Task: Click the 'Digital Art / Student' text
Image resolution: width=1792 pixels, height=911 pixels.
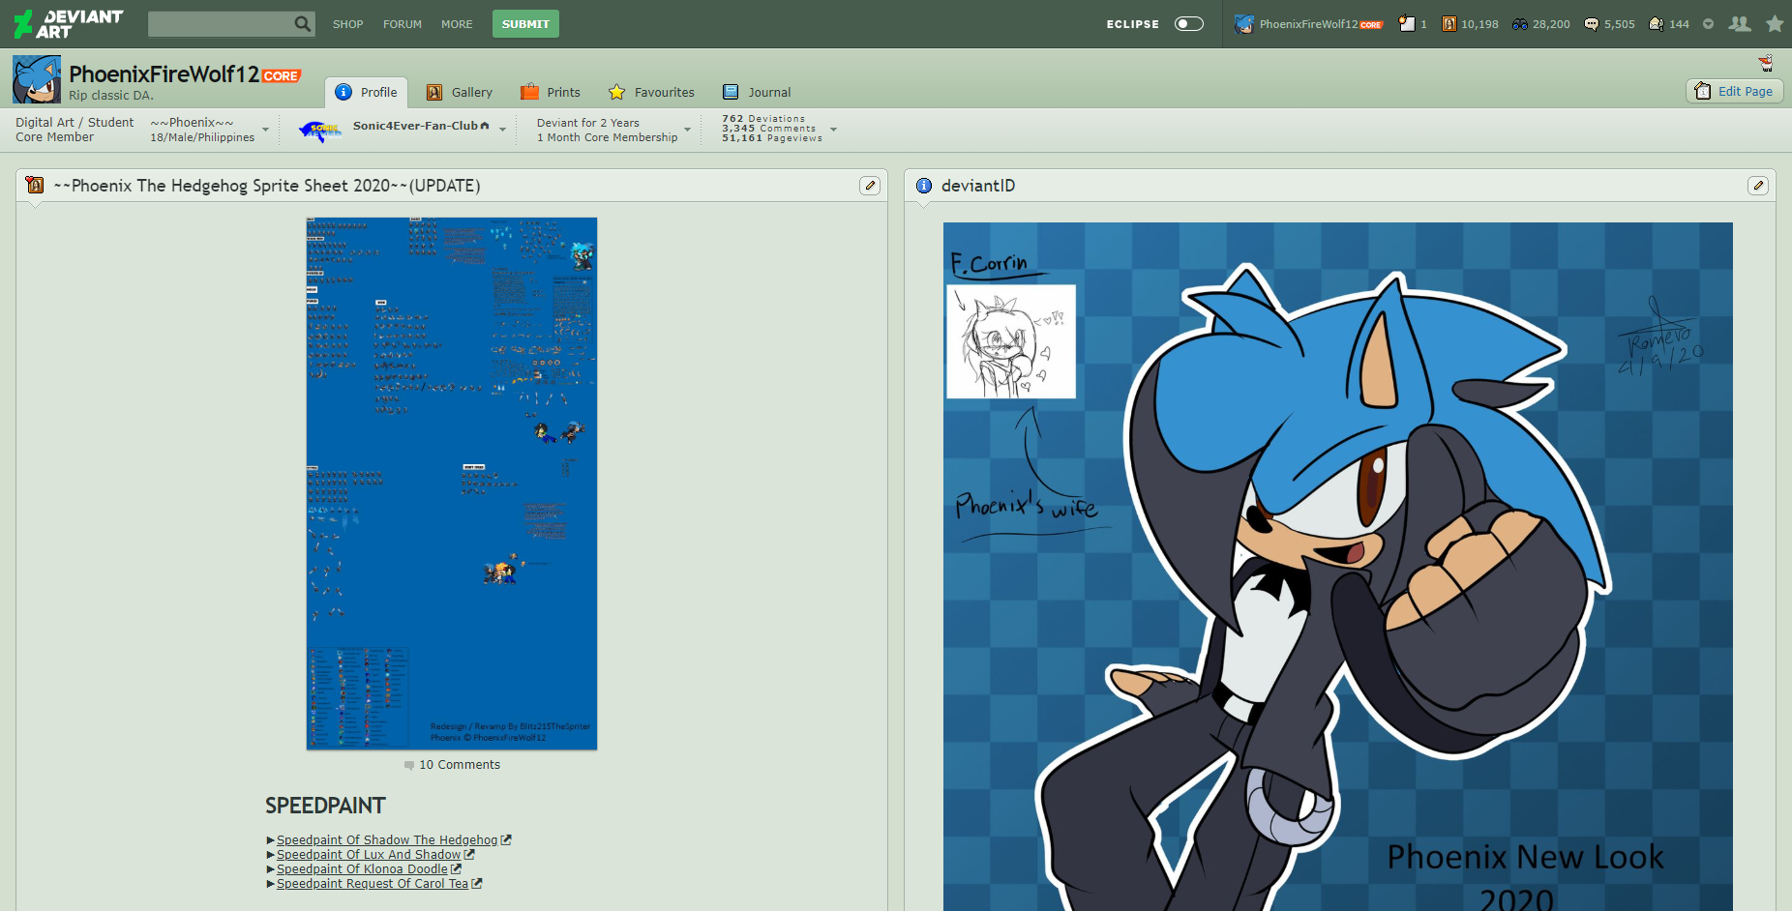Action: (x=75, y=123)
